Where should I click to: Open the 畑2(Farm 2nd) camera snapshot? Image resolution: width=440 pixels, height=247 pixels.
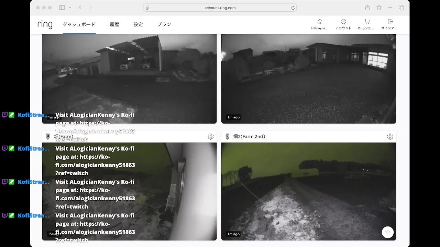click(308, 191)
